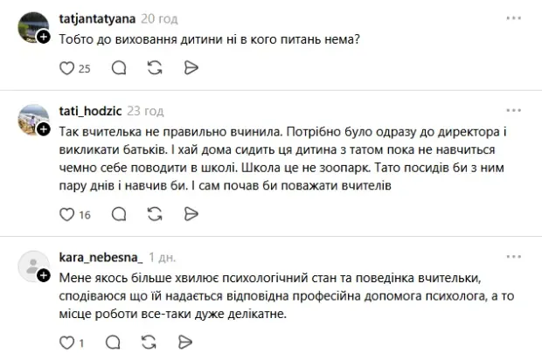The height and width of the screenshot is (360, 542).
Task: Follow tatjantatyana using avatar plus badge
Action: (44, 36)
